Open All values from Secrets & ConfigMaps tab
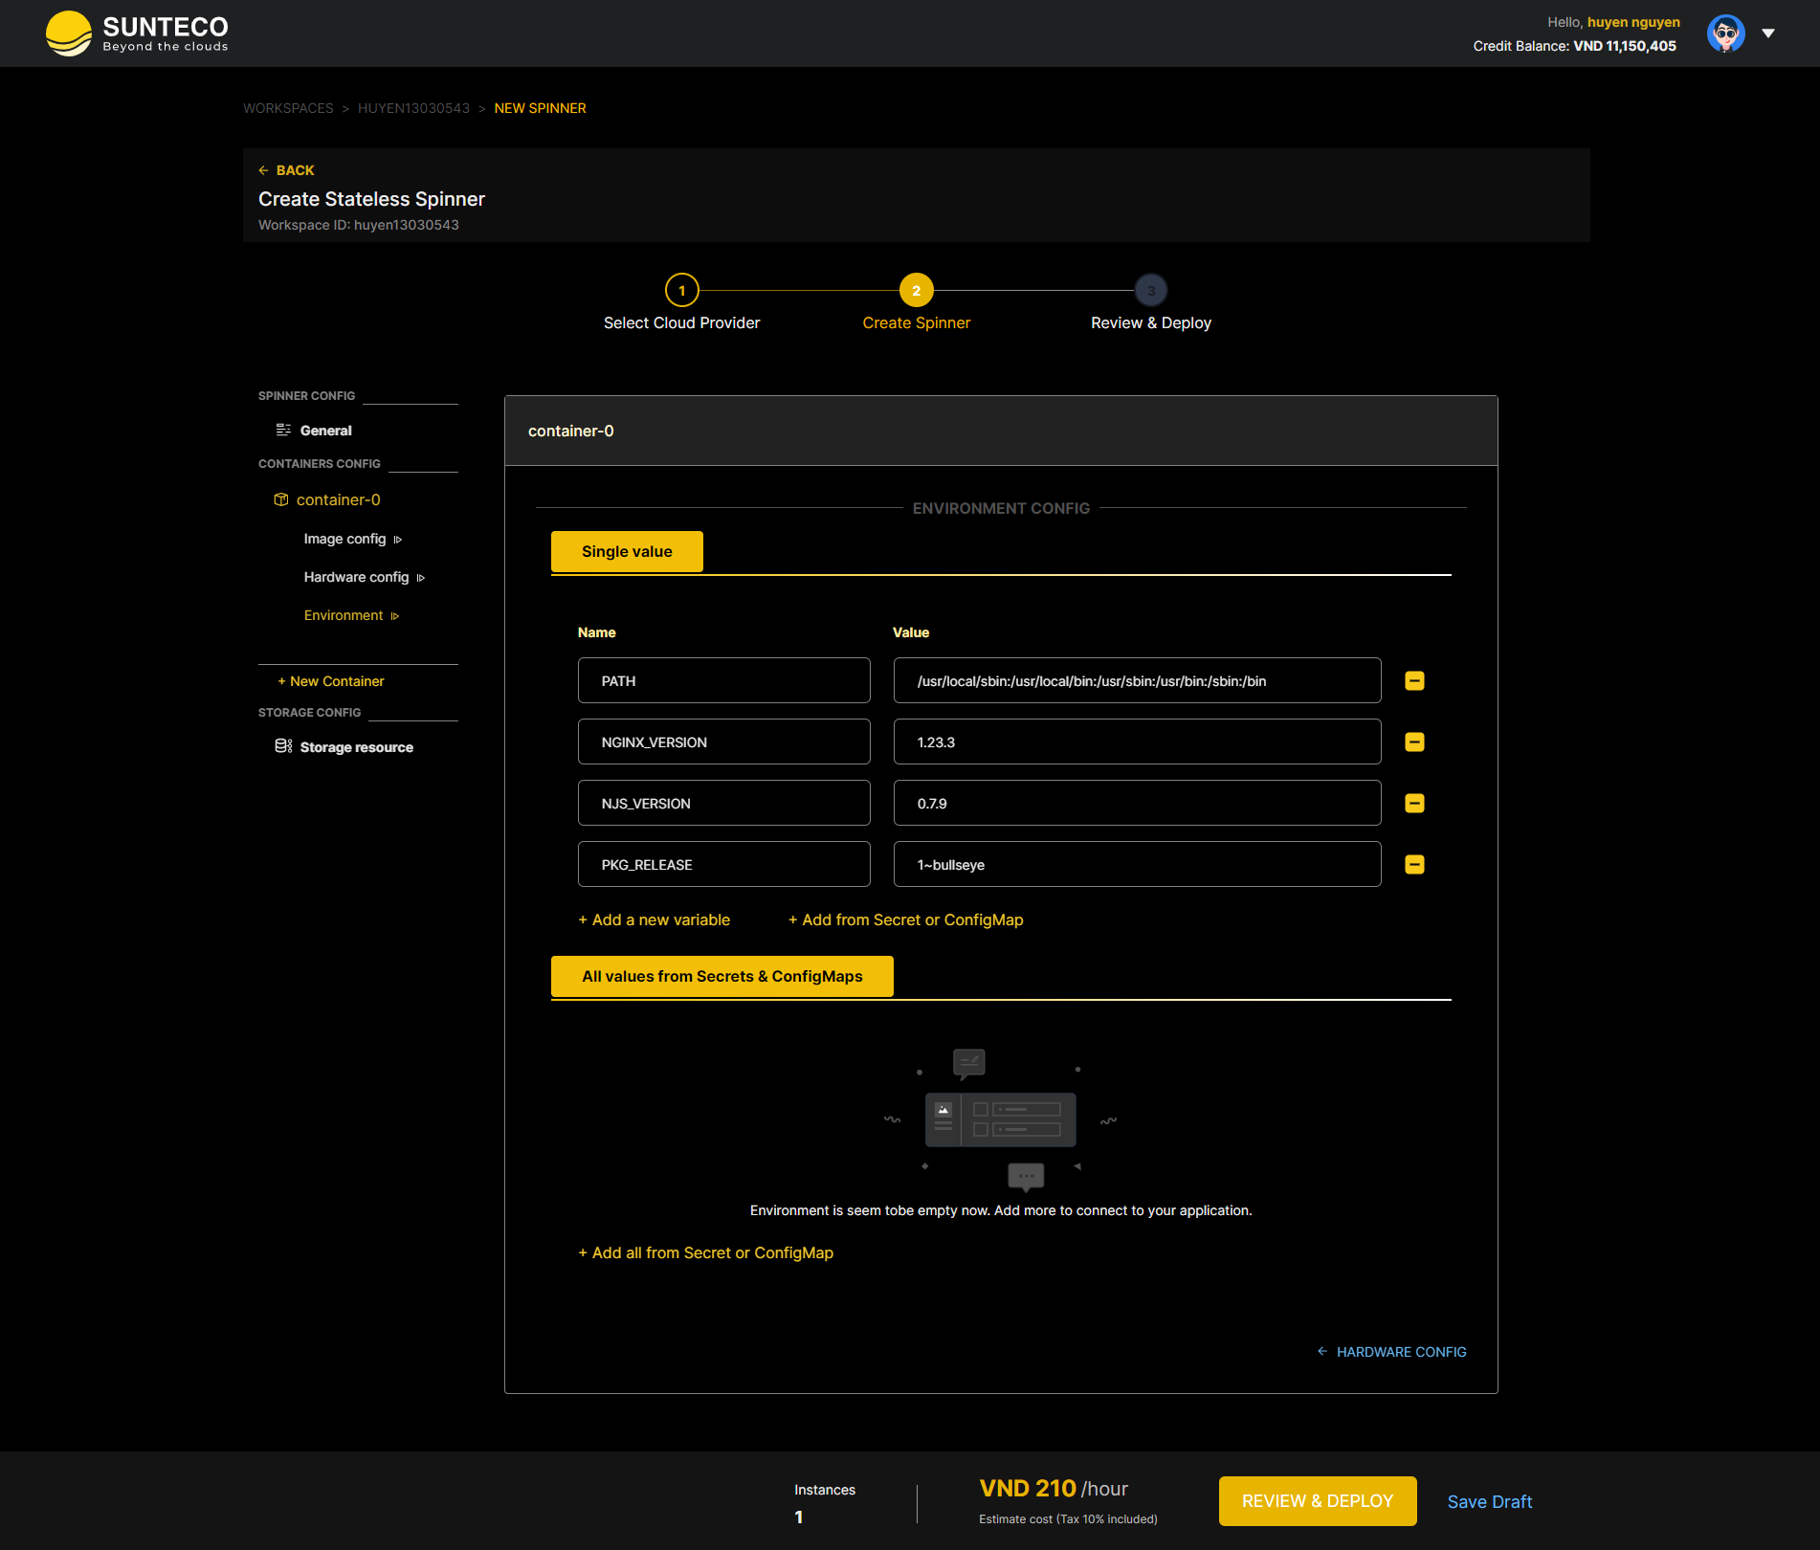 coord(721,976)
